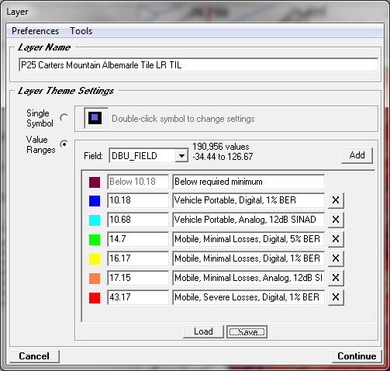Select the Value Ranges radio button
This screenshot has width=390, height=371.
[x=64, y=144]
